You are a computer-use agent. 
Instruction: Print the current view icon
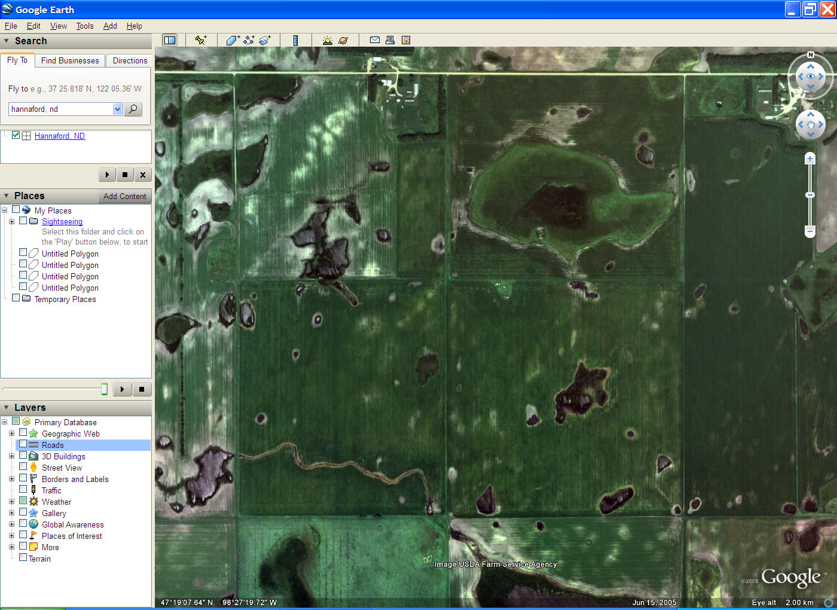[390, 40]
